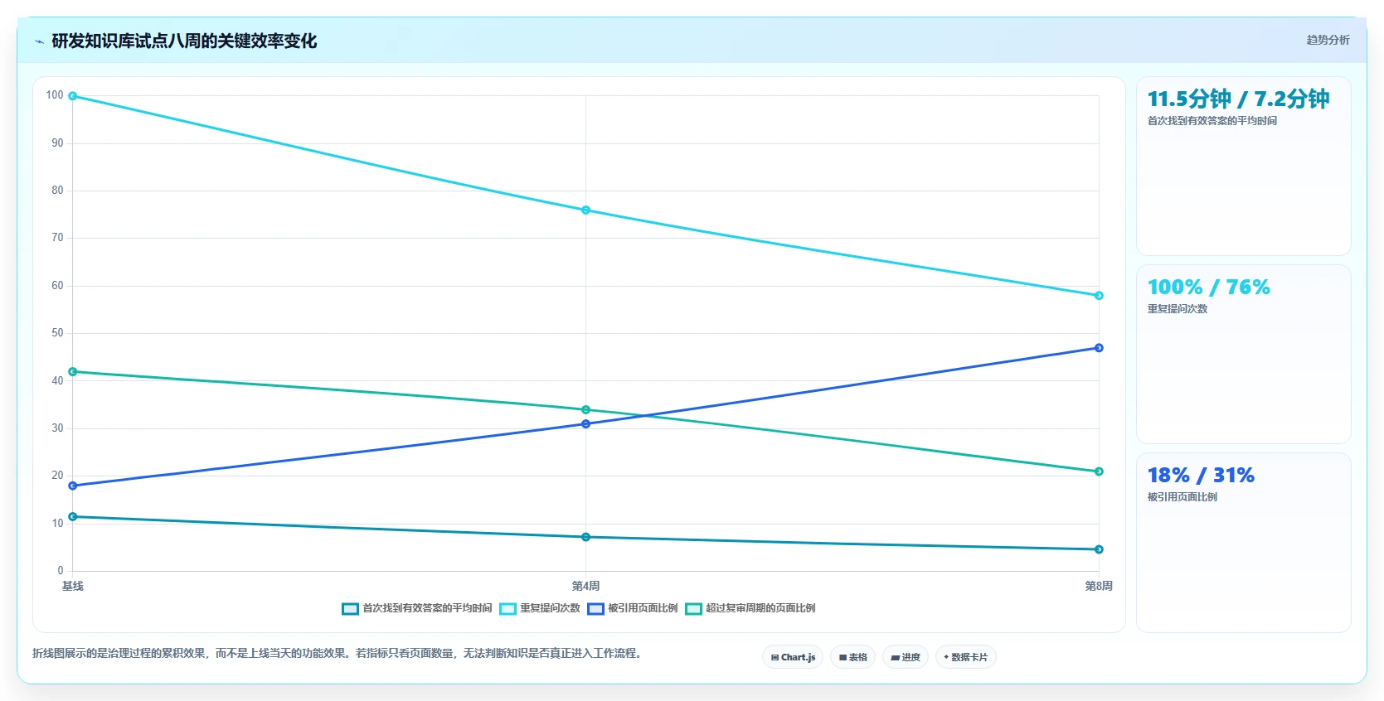Click the 11.5分钟 / 7.2分钟 KPI value
Image resolution: width=1384 pixels, height=701 pixels.
[x=1238, y=99]
